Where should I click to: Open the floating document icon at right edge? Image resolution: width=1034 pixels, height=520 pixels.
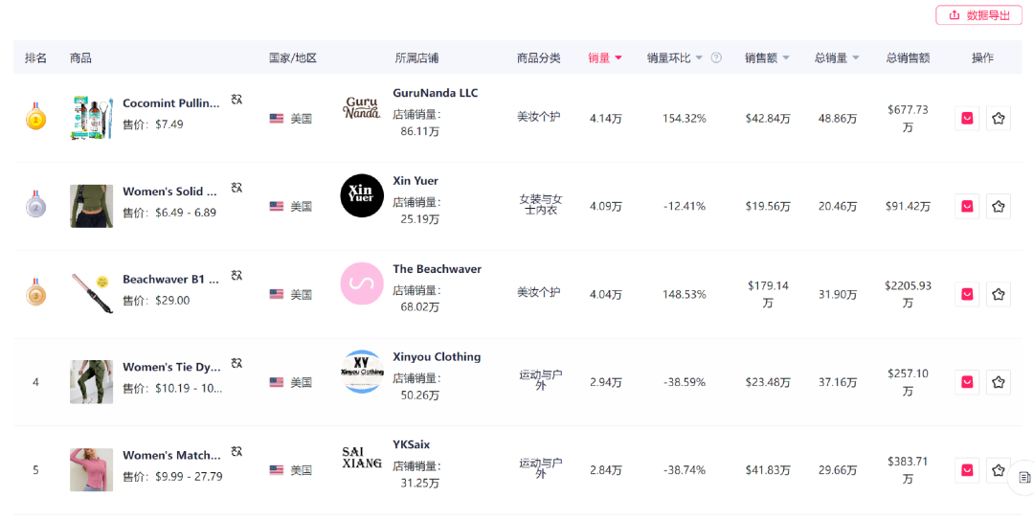click(1024, 477)
